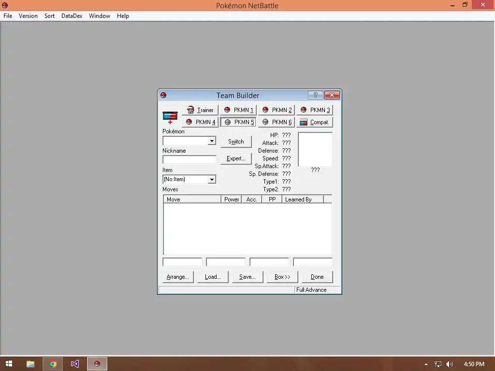Click the Team Builder help question-mark button
This screenshot has height=371, width=495.
click(315, 95)
